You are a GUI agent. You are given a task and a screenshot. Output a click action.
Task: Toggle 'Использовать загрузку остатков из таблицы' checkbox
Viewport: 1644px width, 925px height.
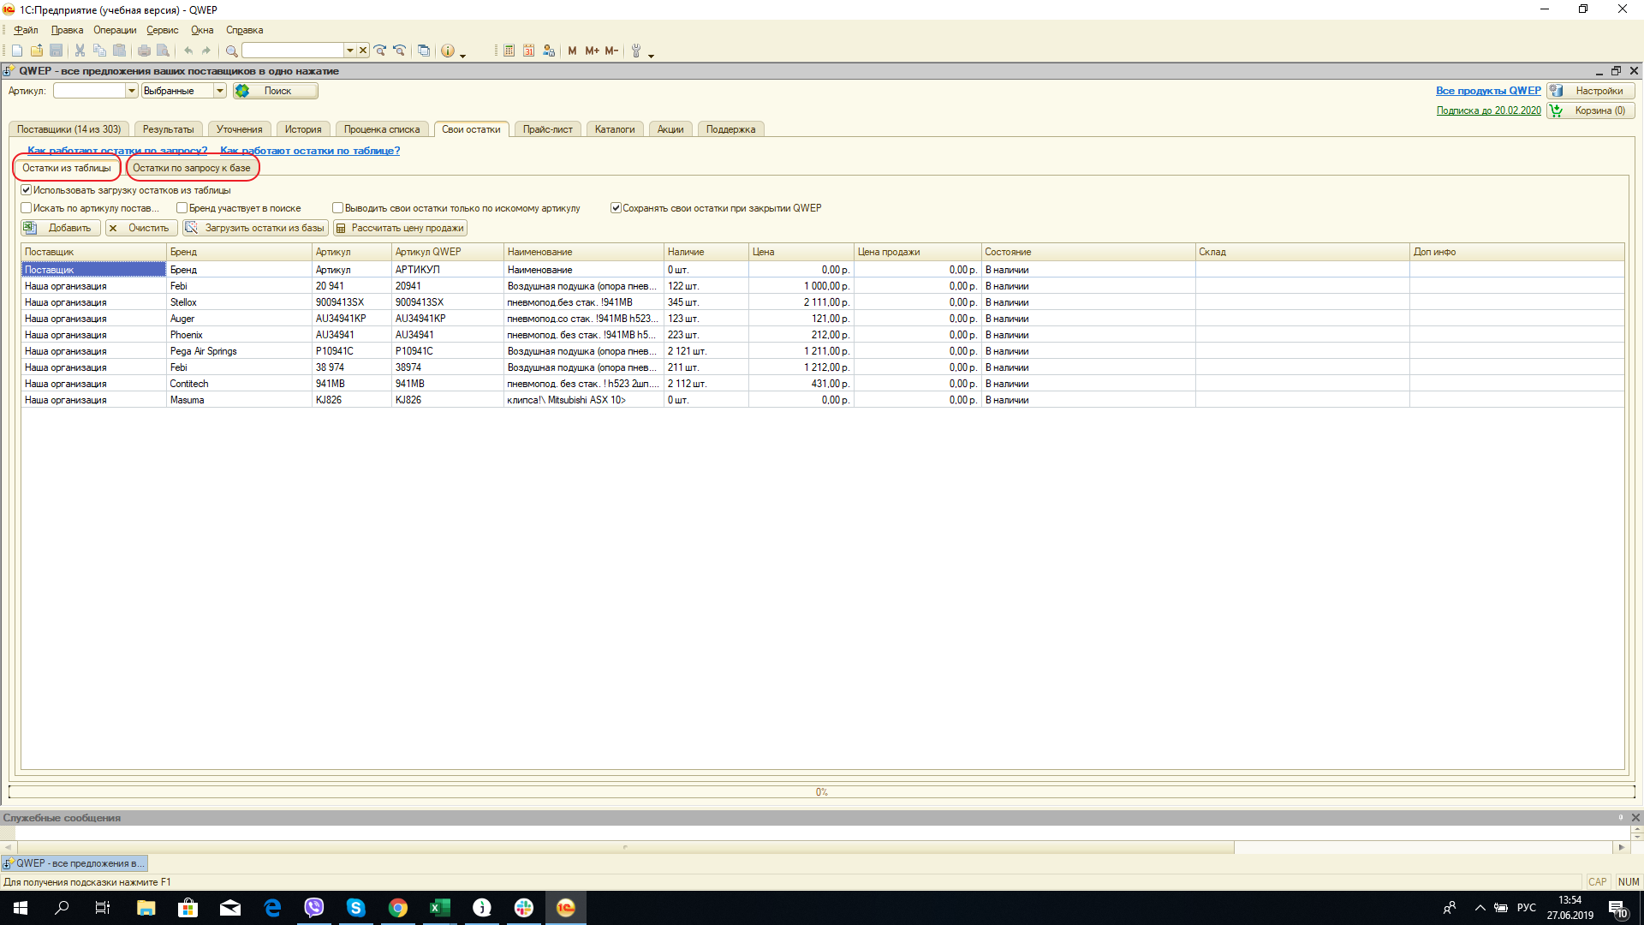[x=27, y=190]
